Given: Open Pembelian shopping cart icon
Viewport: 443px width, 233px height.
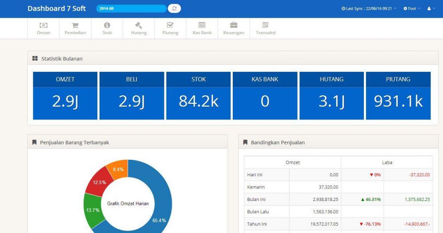Looking at the screenshot, I should 75,25.
